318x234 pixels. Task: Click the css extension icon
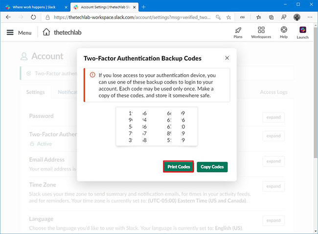[242, 18]
